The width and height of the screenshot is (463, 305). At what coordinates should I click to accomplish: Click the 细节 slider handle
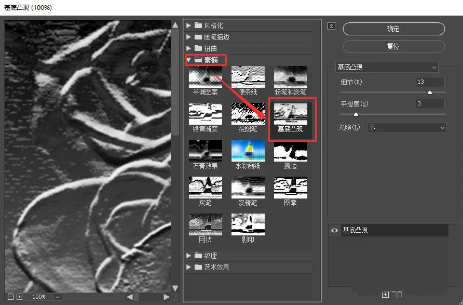(x=430, y=92)
